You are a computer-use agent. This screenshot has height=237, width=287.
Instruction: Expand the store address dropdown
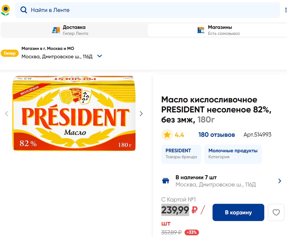coord(99,56)
